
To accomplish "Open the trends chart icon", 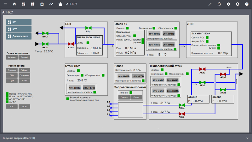I will 51,4.
